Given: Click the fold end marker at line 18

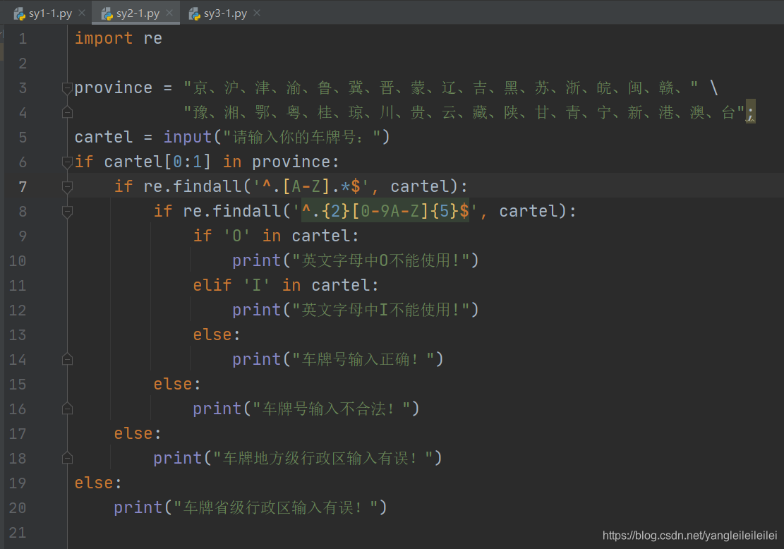Looking at the screenshot, I should 67,458.
